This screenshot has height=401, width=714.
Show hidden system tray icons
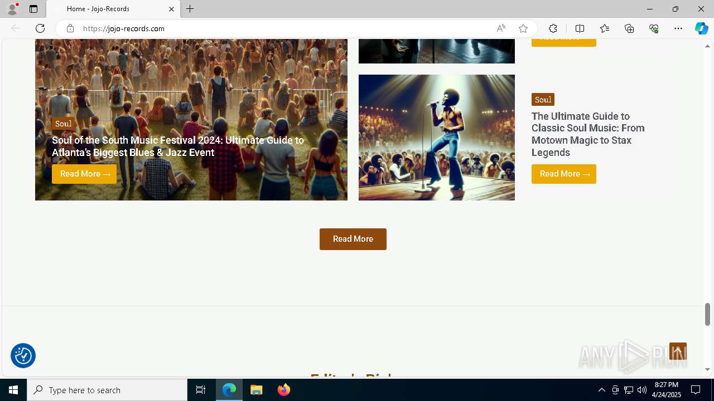click(601, 390)
